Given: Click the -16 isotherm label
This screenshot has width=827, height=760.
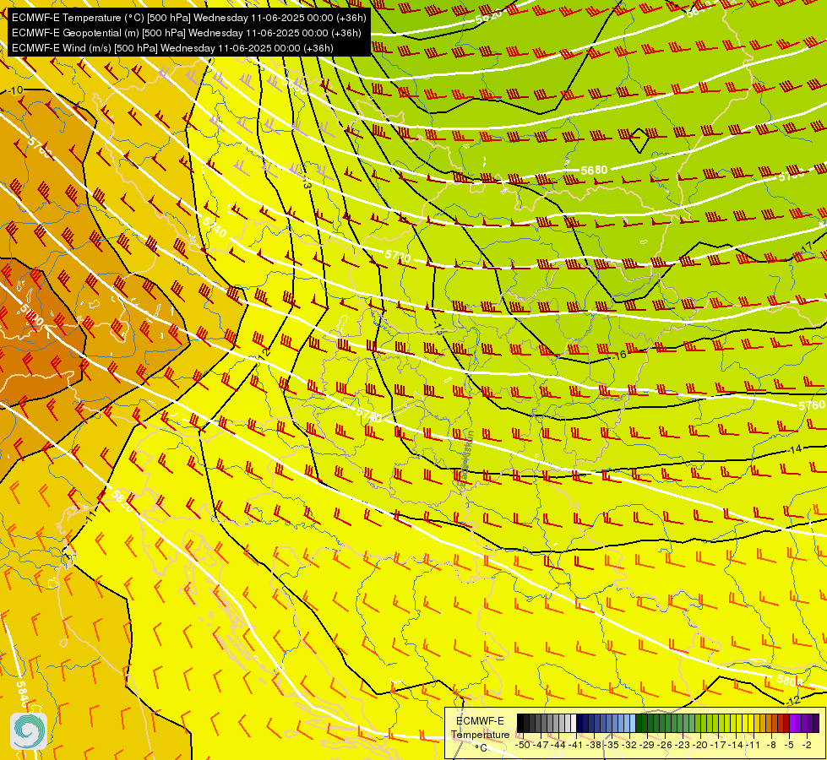Looking at the screenshot, I should (618, 356).
